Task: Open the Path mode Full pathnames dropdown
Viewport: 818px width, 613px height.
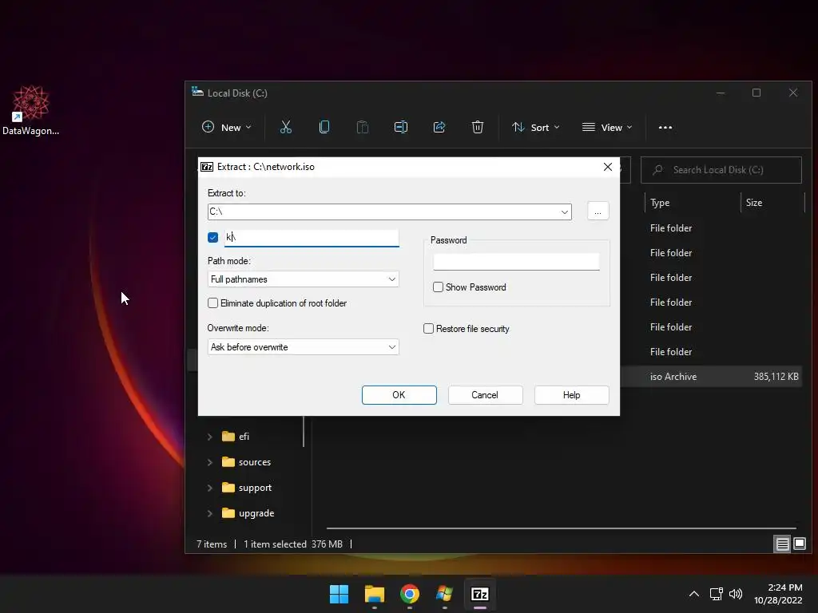Action: 303,279
